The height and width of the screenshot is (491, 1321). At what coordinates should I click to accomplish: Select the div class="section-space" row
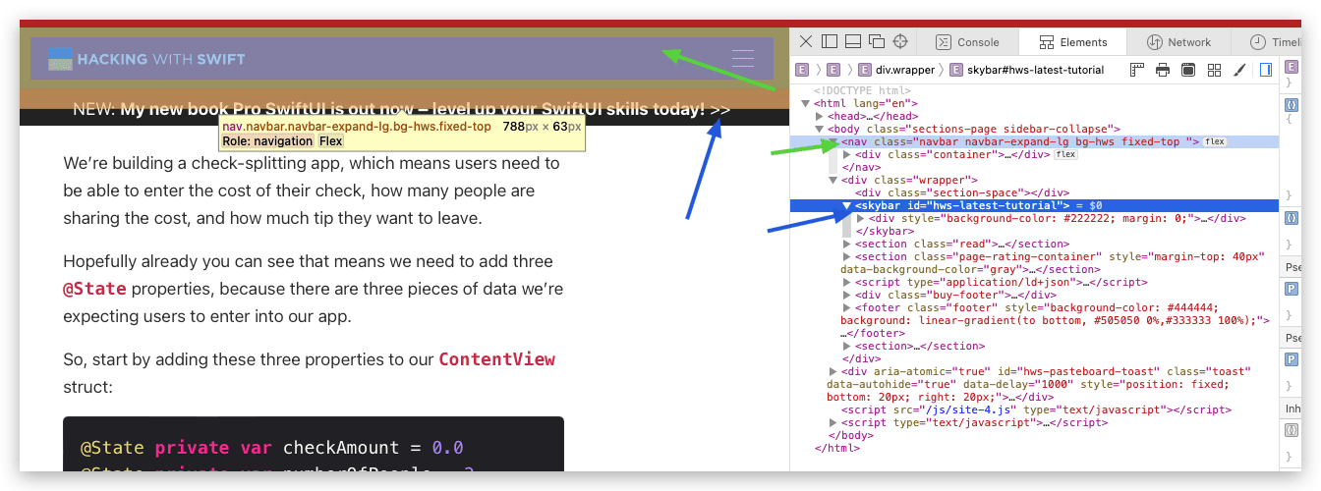[x=1035, y=192]
